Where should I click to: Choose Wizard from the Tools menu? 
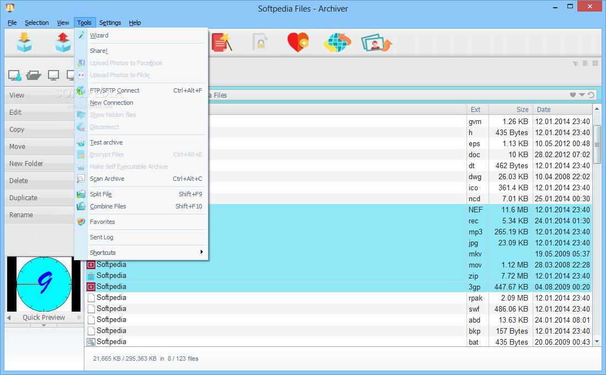[x=142, y=35]
